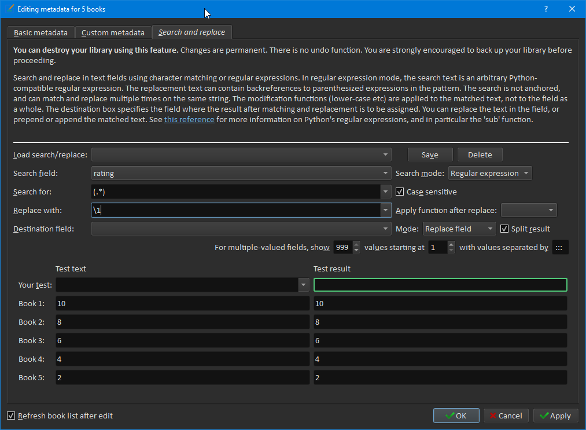This screenshot has height=430, width=586.
Task: Switch to the Custom metadata tab
Action: (x=113, y=32)
